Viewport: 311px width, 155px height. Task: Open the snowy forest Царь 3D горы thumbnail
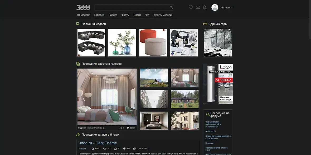pos(218,43)
